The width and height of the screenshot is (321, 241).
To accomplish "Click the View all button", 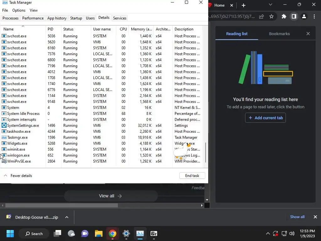I will (x=111, y=196).
